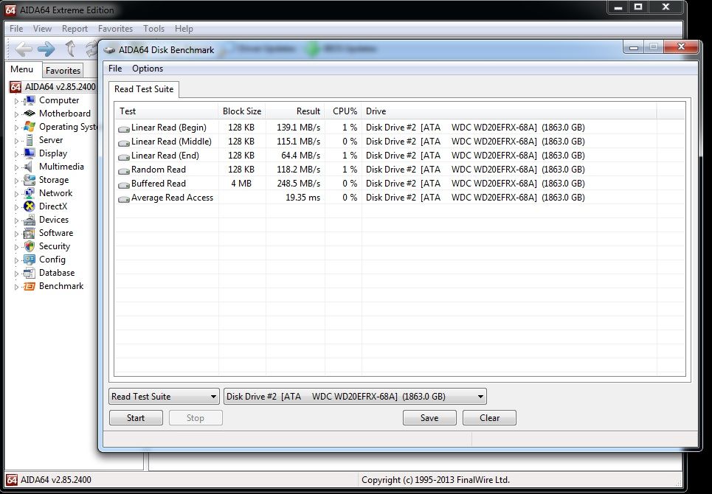
Task: Click the 248.5 MB/s result value
Action: (298, 184)
